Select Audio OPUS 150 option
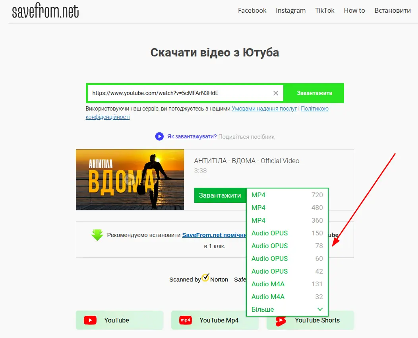418x338 pixels. coord(287,233)
